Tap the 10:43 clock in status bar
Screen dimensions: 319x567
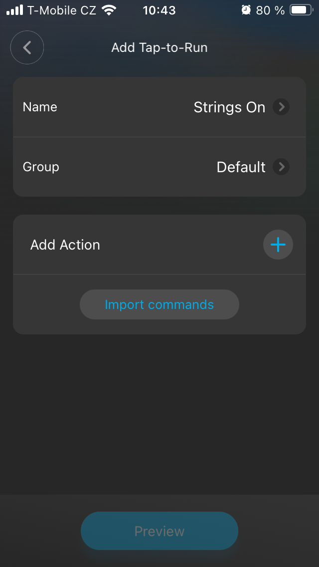[x=159, y=10]
